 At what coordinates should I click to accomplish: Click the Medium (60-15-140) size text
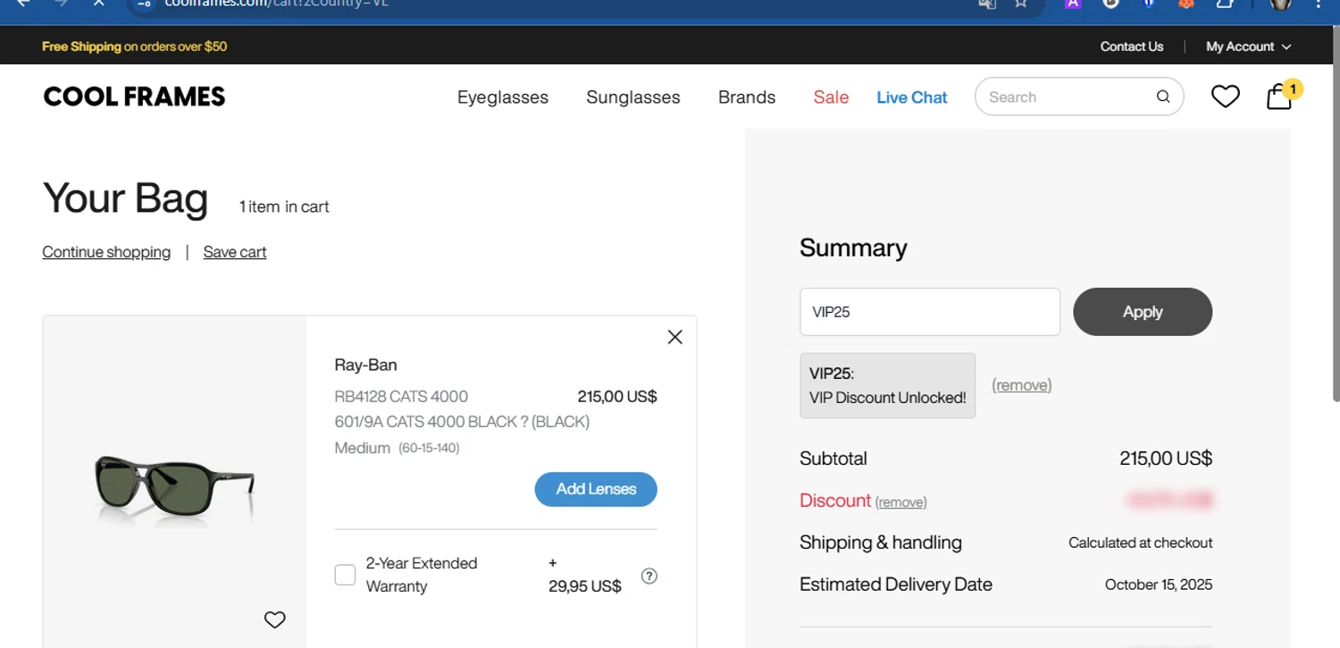pos(397,448)
